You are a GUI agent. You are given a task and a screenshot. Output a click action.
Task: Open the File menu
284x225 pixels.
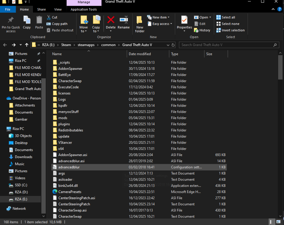[x=8, y=9]
